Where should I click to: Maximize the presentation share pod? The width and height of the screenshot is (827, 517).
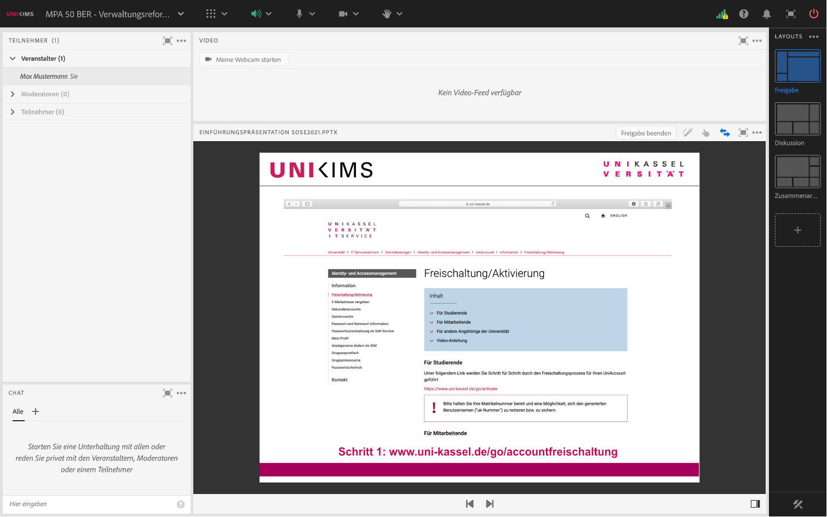[743, 132]
